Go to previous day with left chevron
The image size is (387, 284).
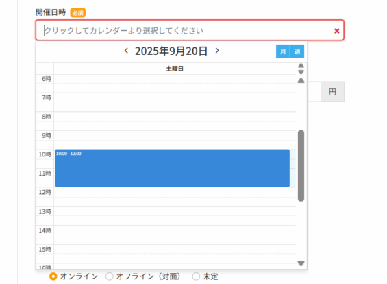tap(126, 51)
